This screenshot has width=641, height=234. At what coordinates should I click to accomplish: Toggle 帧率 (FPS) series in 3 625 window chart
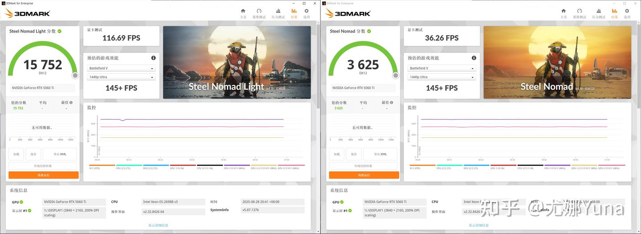[x=422, y=167]
